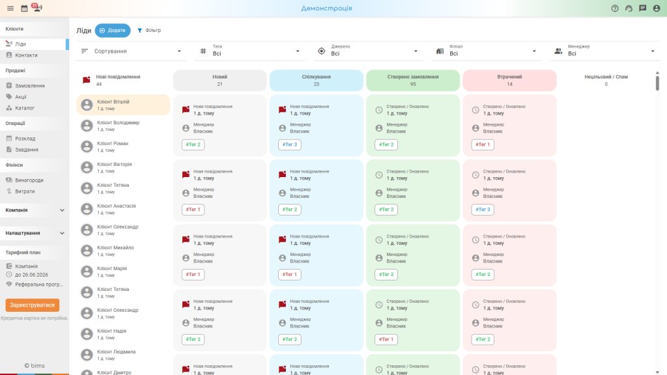Click the Ліди sidebar icon

point(9,44)
